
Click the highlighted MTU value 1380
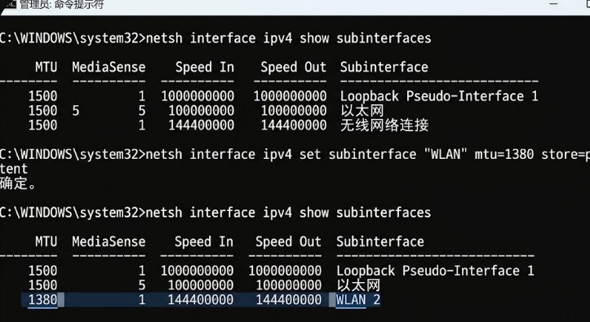click(43, 300)
